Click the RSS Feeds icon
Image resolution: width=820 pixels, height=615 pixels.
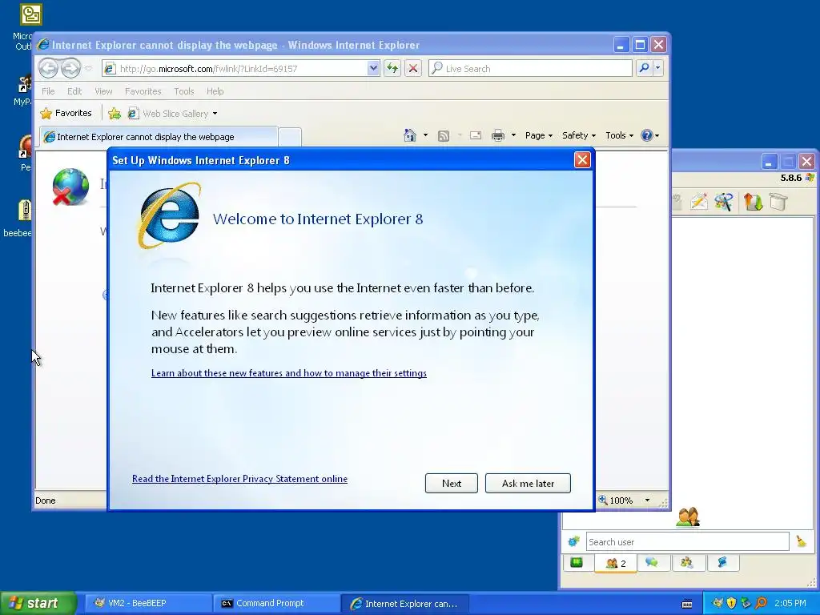tap(444, 136)
